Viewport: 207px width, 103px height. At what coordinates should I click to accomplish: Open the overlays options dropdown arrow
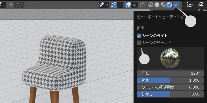click(x=134, y=5)
